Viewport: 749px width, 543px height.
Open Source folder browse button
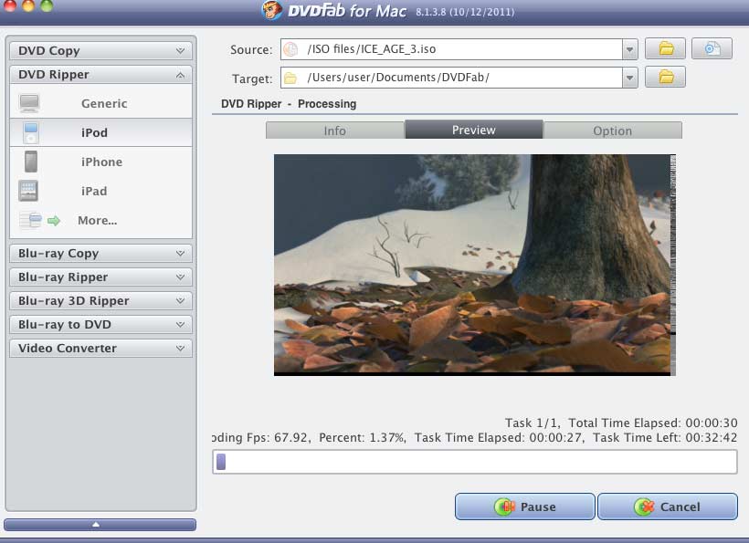coord(665,48)
